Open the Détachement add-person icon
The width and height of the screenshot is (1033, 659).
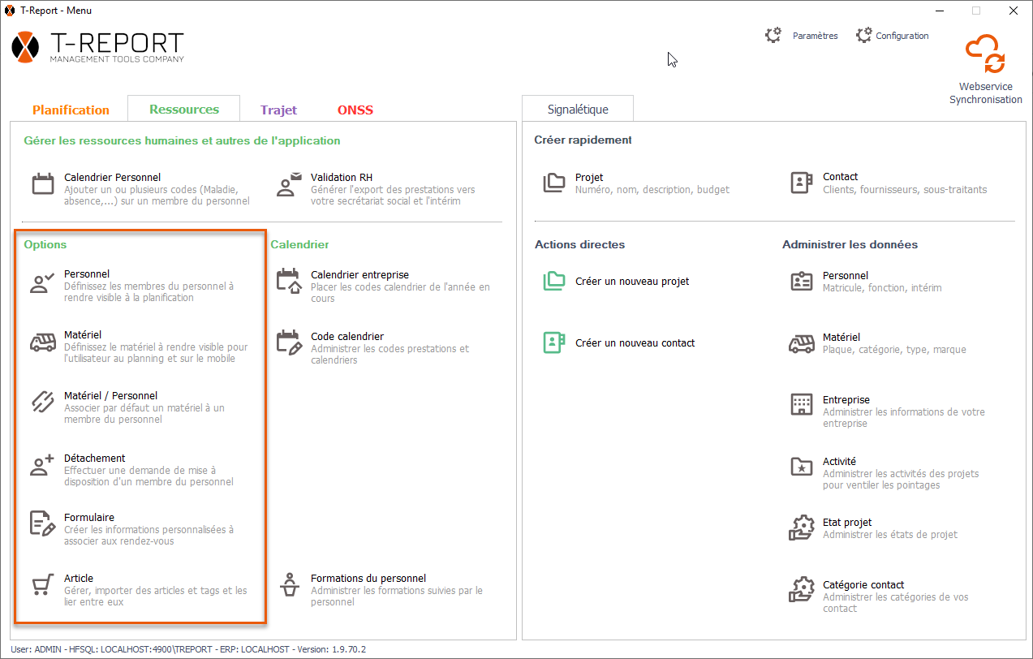(43, 465)
